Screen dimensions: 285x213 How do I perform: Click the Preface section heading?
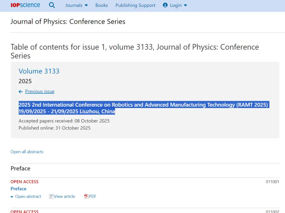click(x=20, y=168)
